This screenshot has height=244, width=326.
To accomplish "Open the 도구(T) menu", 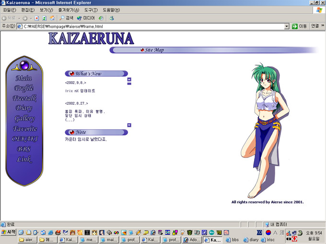I will click(91, 10).
